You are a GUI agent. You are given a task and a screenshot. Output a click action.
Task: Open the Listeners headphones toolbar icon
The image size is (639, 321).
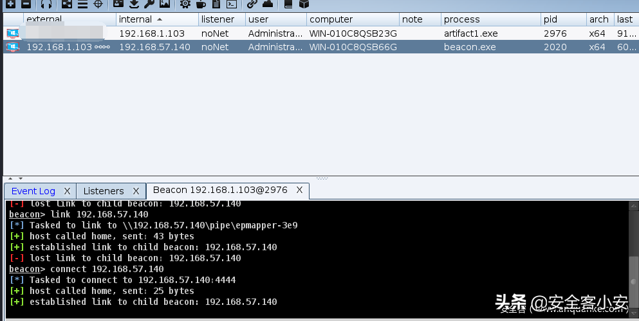pos(46,4)
